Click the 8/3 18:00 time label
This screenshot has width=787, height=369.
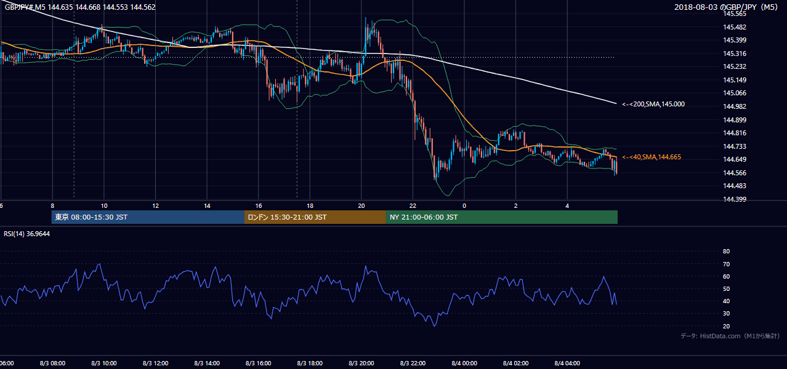pos(309,363)
